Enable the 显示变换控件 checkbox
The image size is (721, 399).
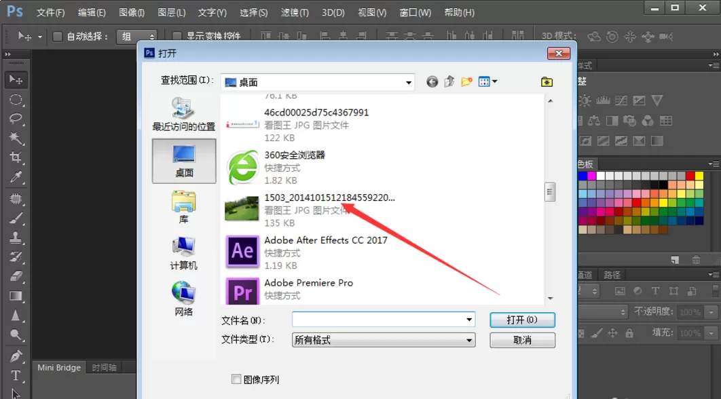click(x=177, y=37)
